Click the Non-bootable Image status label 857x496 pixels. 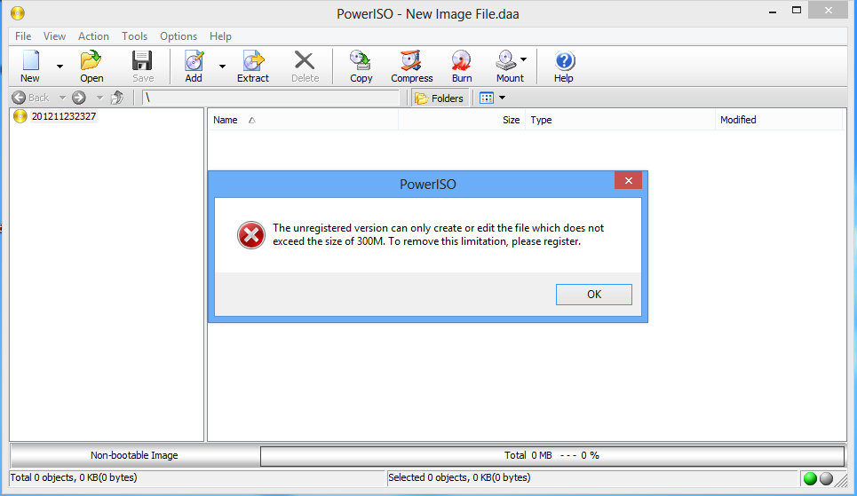134,455
